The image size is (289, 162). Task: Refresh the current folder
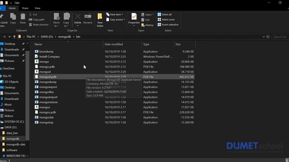268,37
